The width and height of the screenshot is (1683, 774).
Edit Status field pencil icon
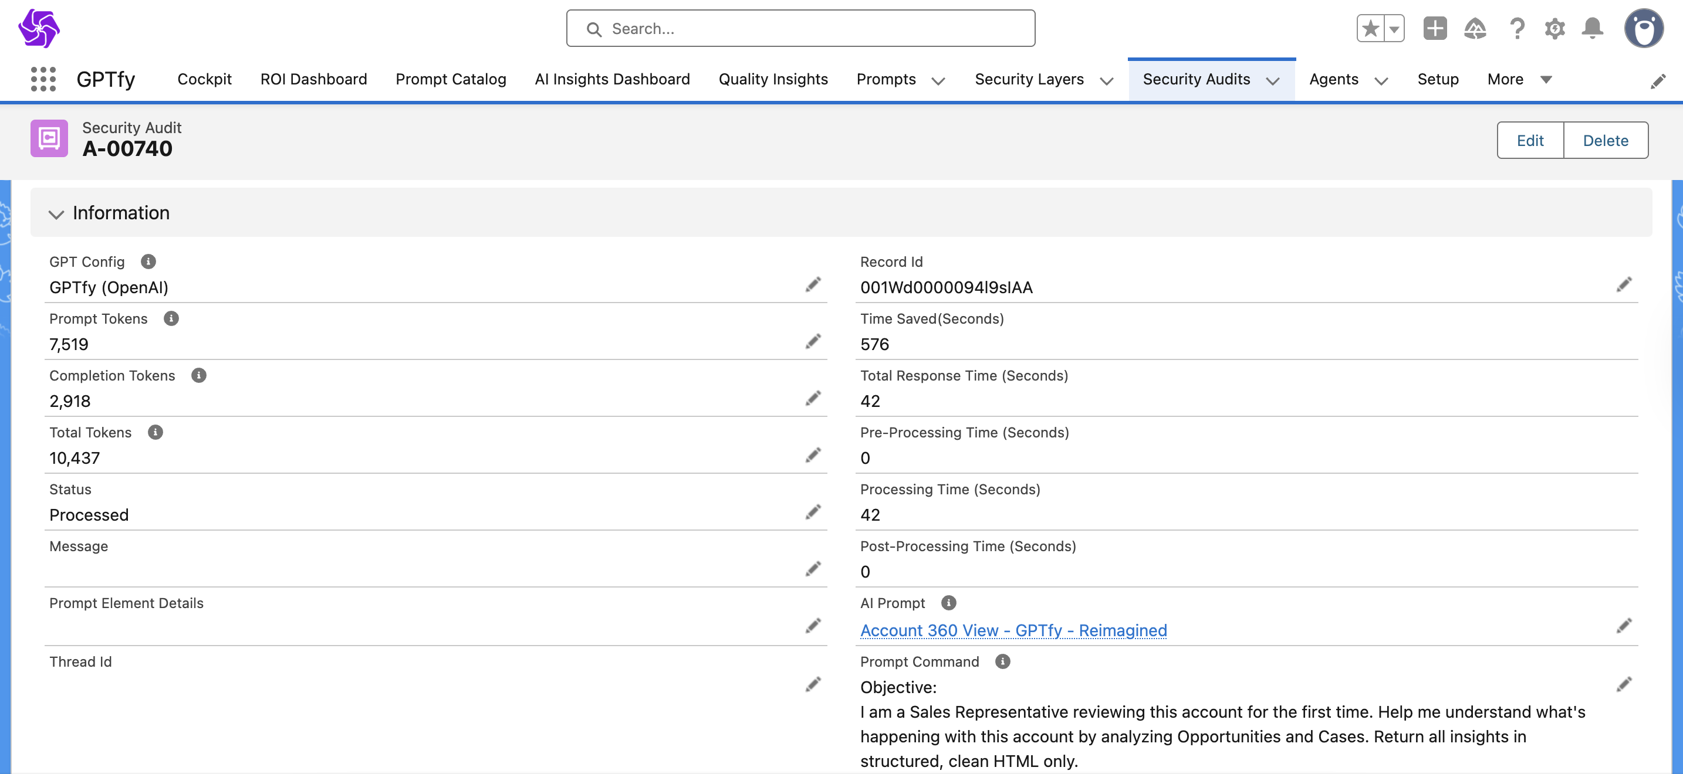(x=813, y=512)
